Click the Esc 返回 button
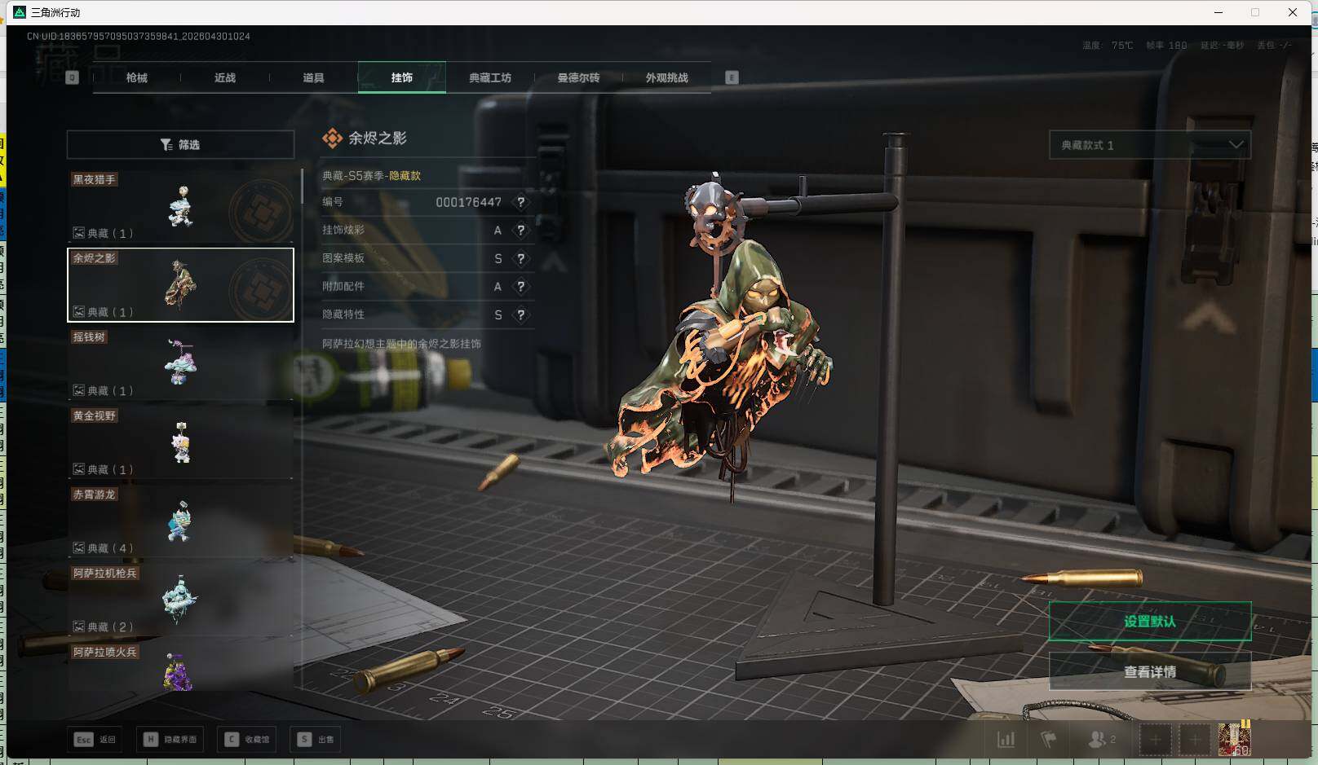1318x765 pixels. [x=95, y=739]
